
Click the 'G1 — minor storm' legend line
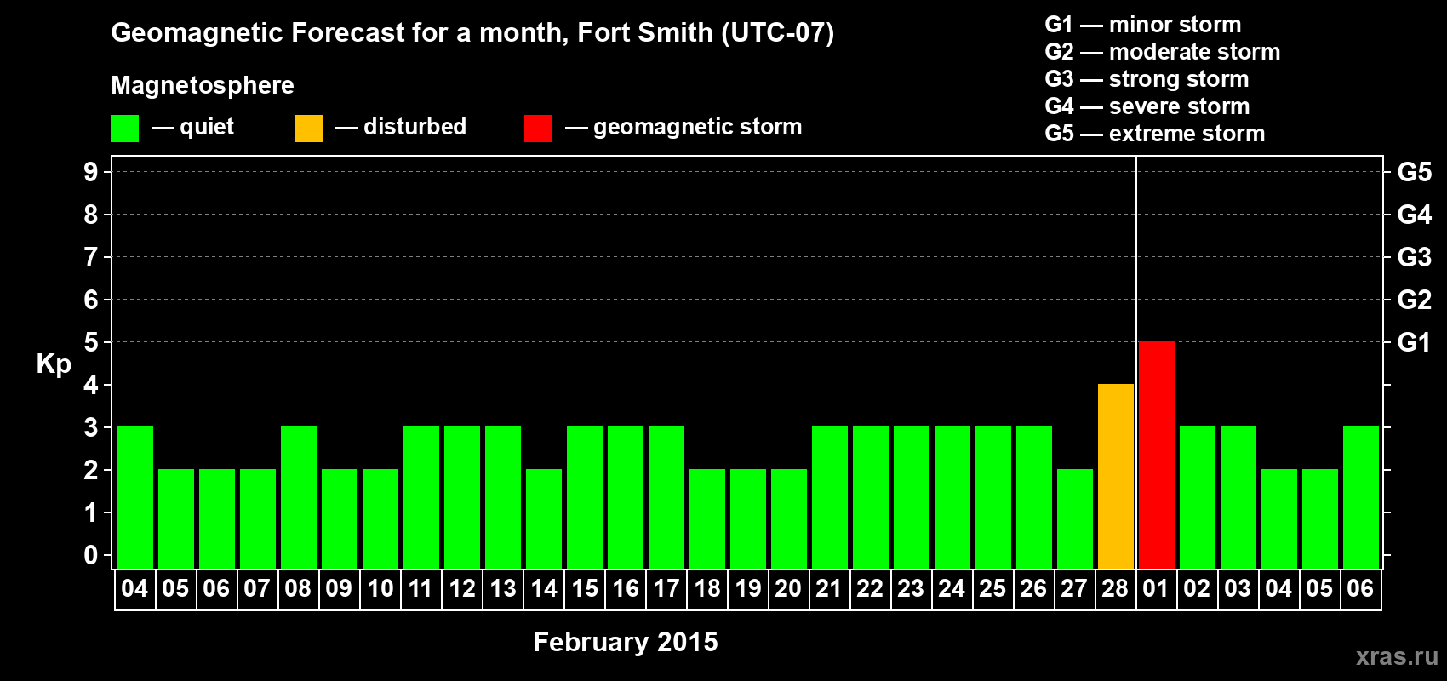click(1143, 25)
